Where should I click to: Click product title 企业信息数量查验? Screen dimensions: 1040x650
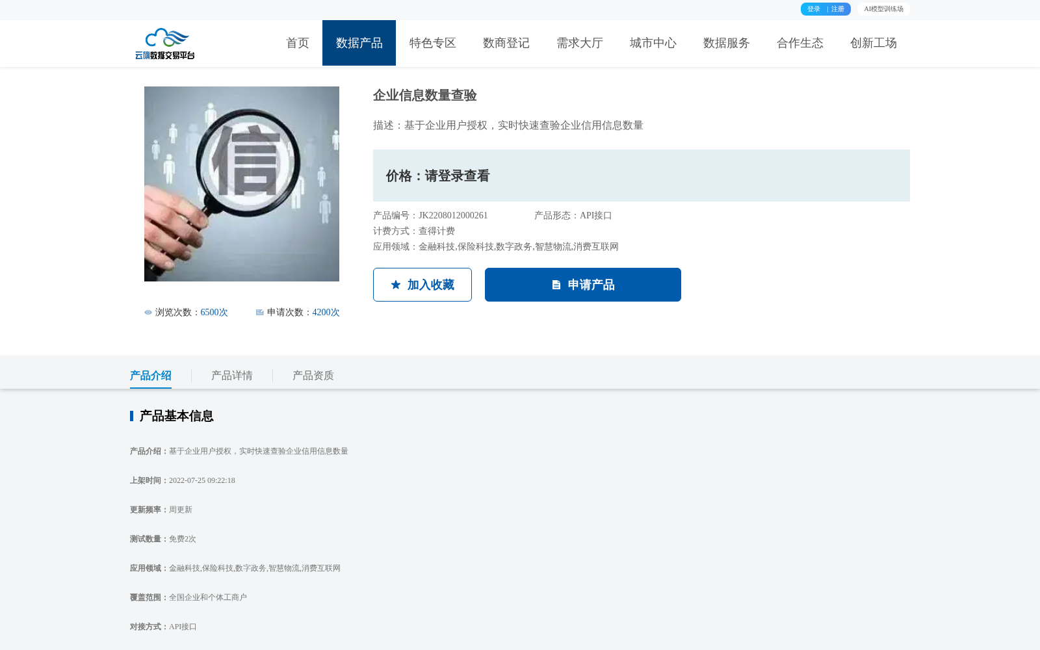(x=425, y=96)
